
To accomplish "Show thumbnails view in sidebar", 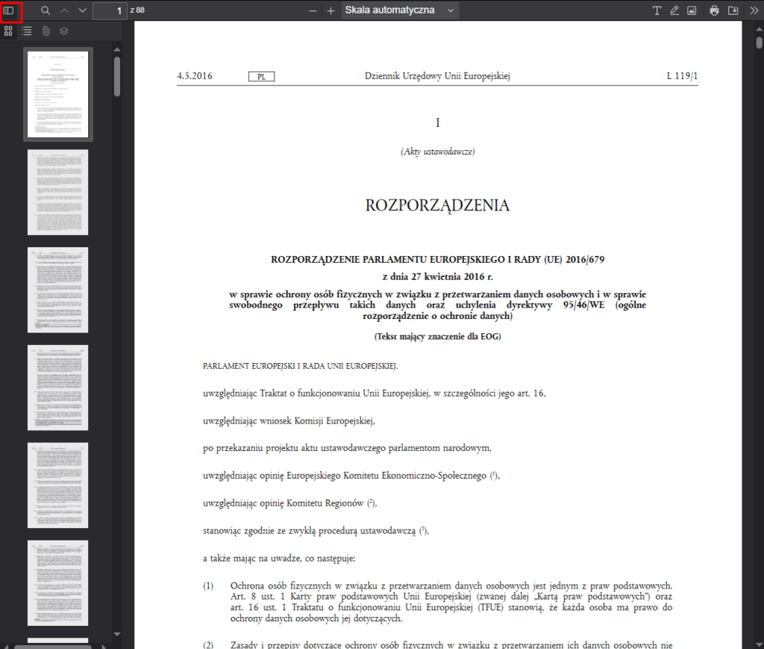I will [x=8, y=31].
